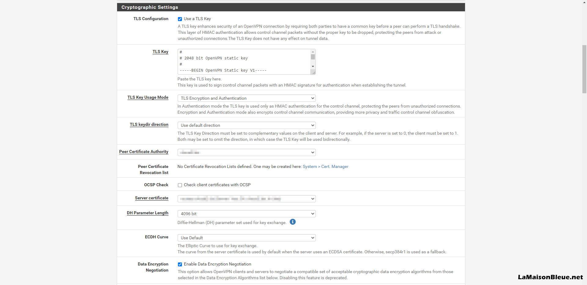This screenshot has width=587, height=285.
Task: Open the ECDH Curve dropdown
Action: point(246,238)
